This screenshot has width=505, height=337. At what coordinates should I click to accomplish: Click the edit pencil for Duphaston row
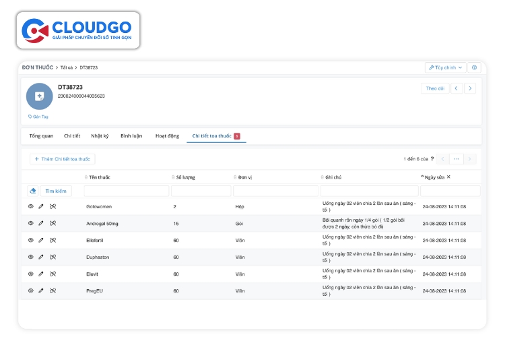tap(41, 257)
